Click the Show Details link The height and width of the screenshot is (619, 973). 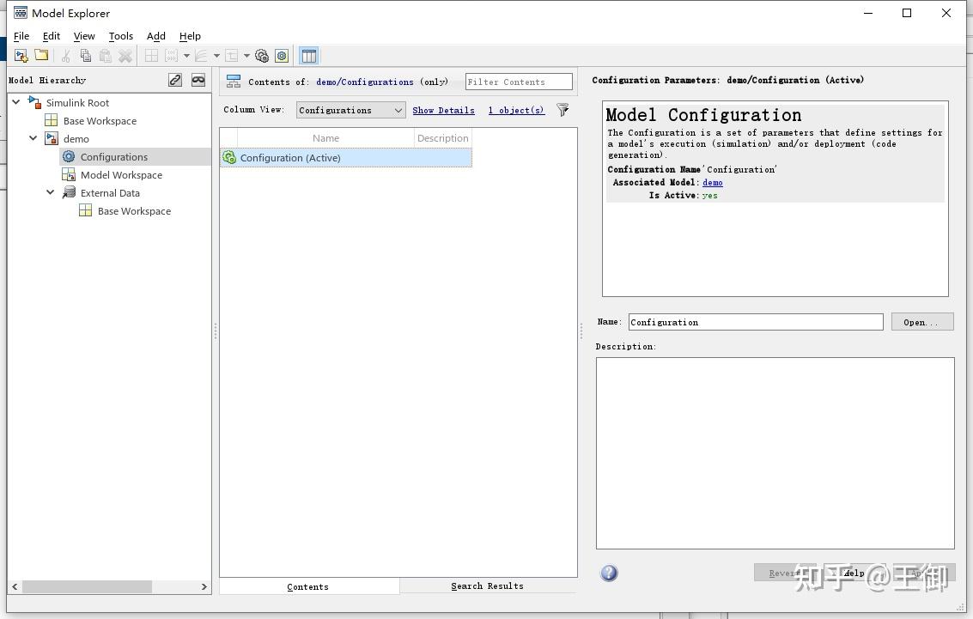(443, 110)
